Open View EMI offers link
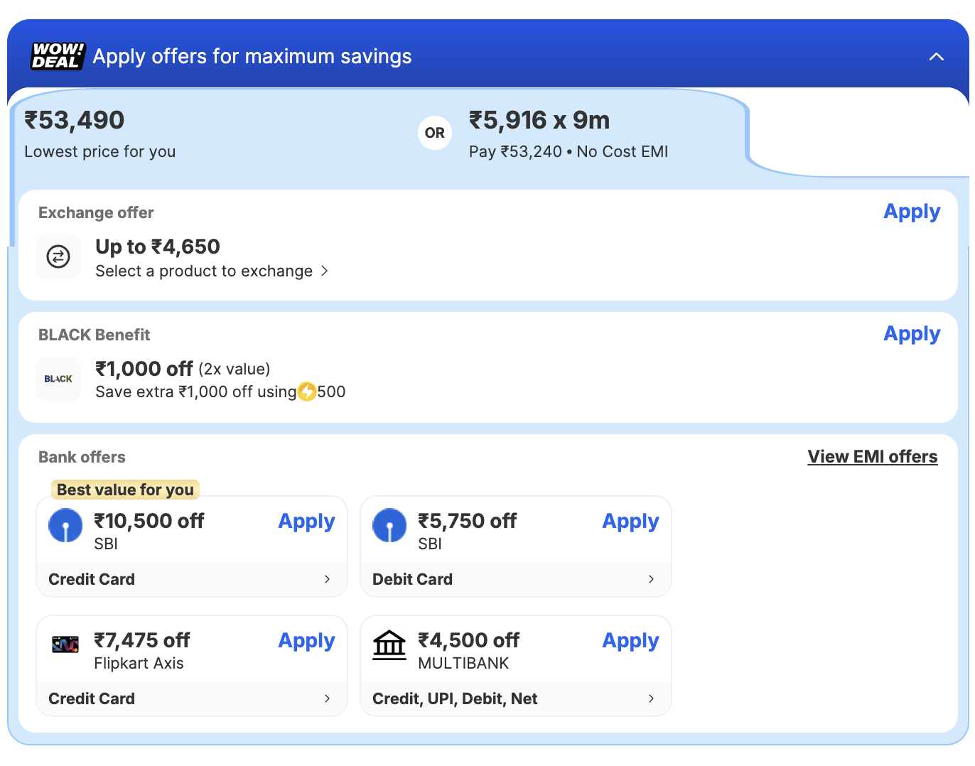 pyautogui.click(x=872, y=457)
